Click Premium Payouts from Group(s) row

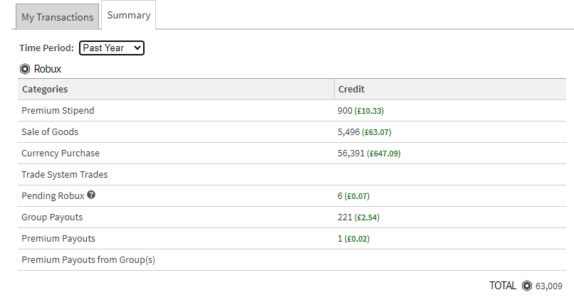pyautogui.click(x=88, y=260)
